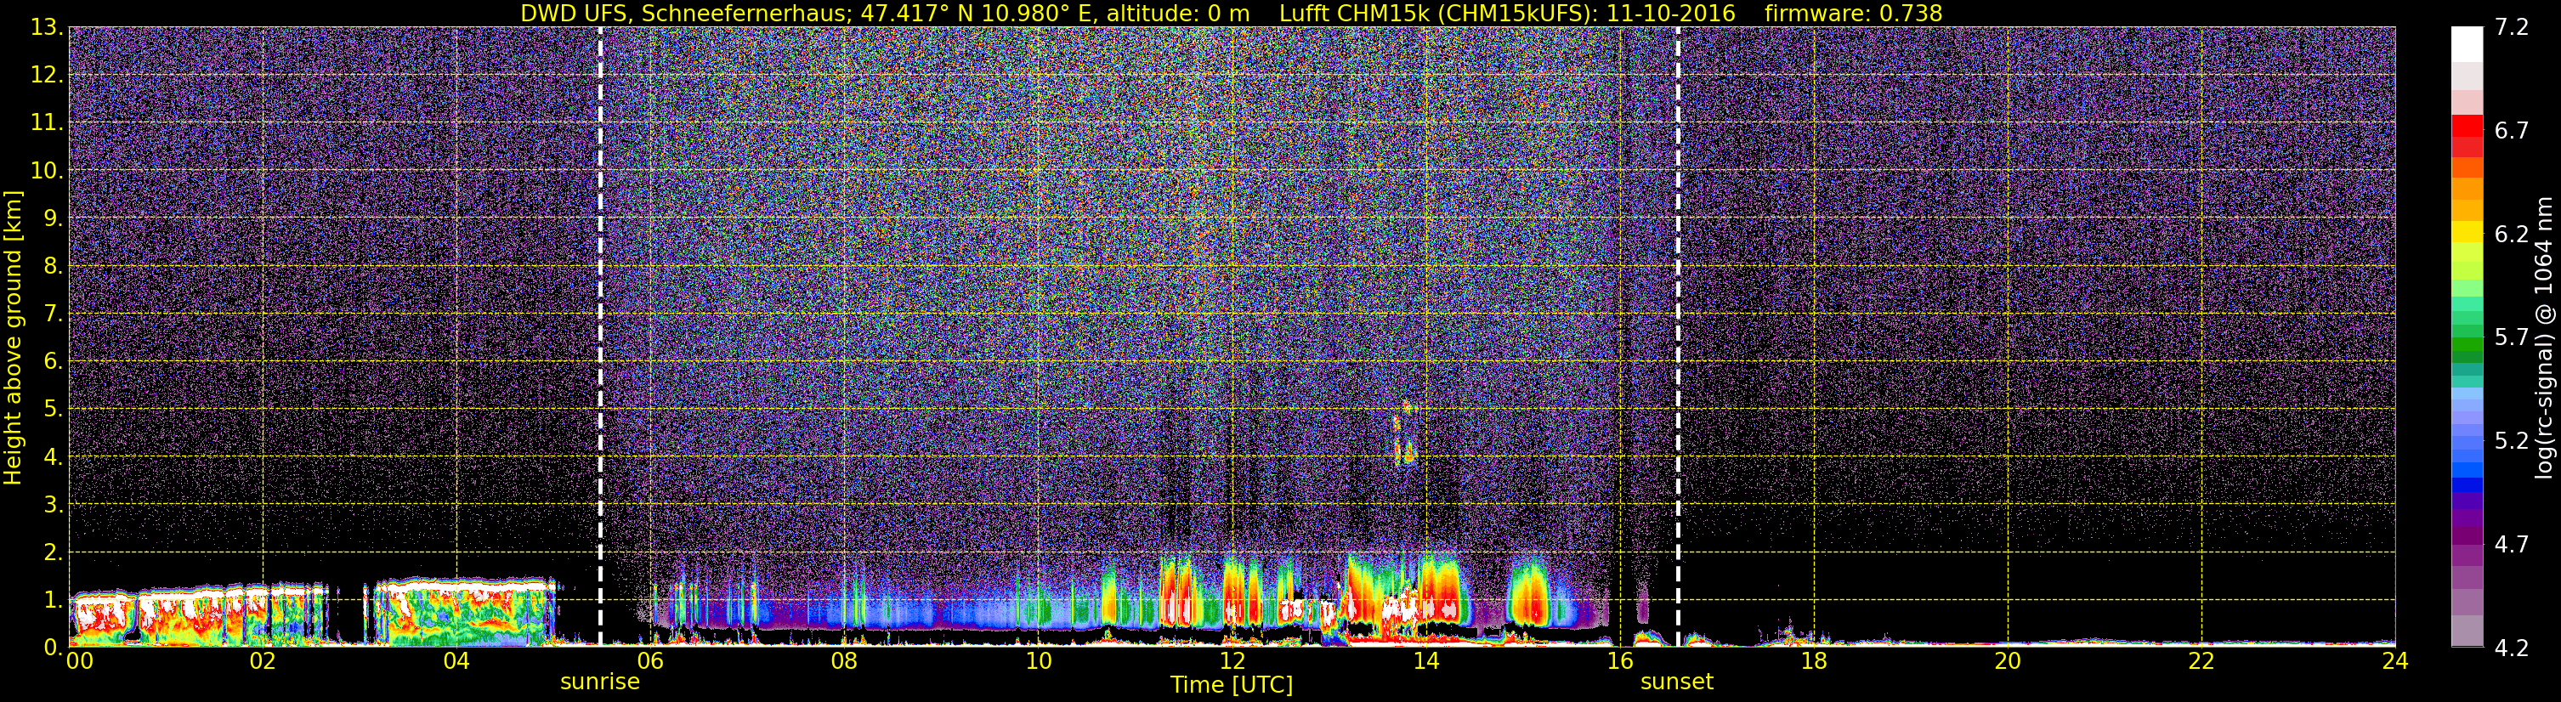Click the height tick label '2.'

tap(54, 553)
